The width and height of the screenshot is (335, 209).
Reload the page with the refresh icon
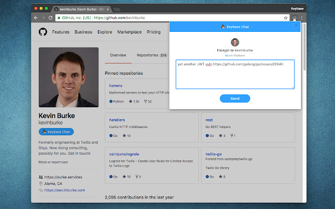[x=50, y=18]
